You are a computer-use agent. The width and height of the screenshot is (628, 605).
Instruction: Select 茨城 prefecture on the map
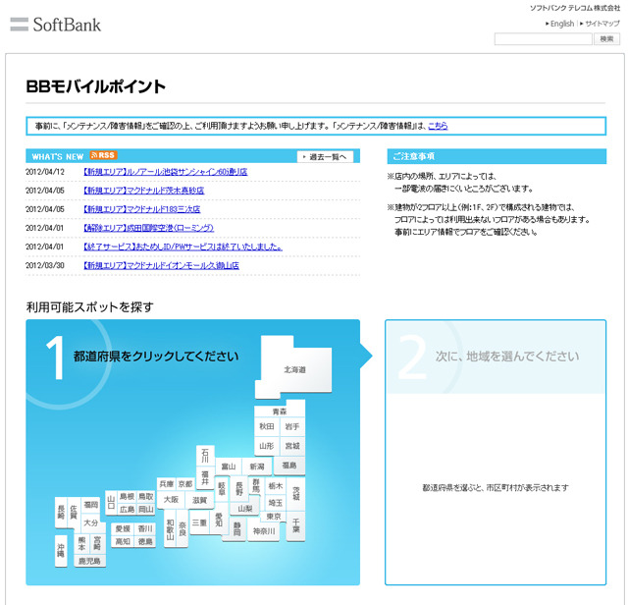pos(296,493)
